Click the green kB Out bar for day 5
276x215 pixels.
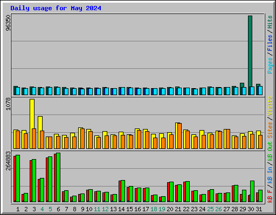coord(50,179)
